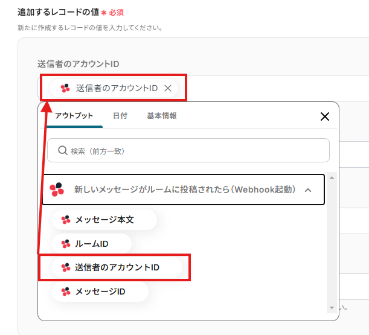
Task: Click the scrollbar down arrow in the list
Action: [331, 308]
